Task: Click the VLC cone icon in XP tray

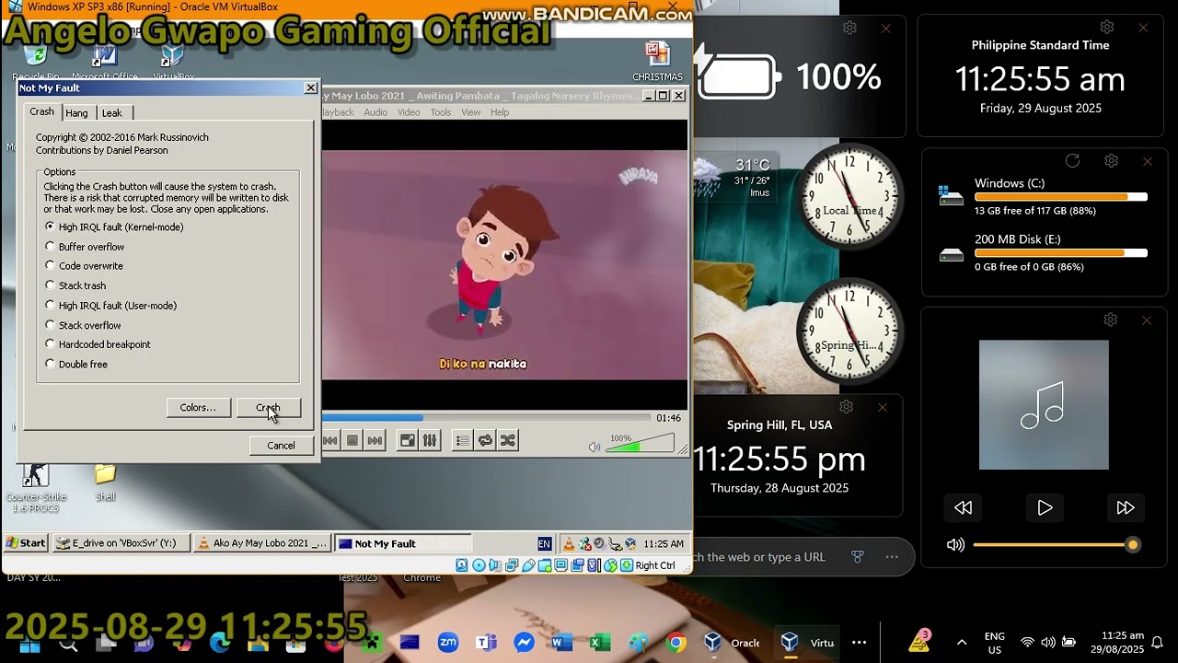Action: pyautogui.click(x=569, y=543)
